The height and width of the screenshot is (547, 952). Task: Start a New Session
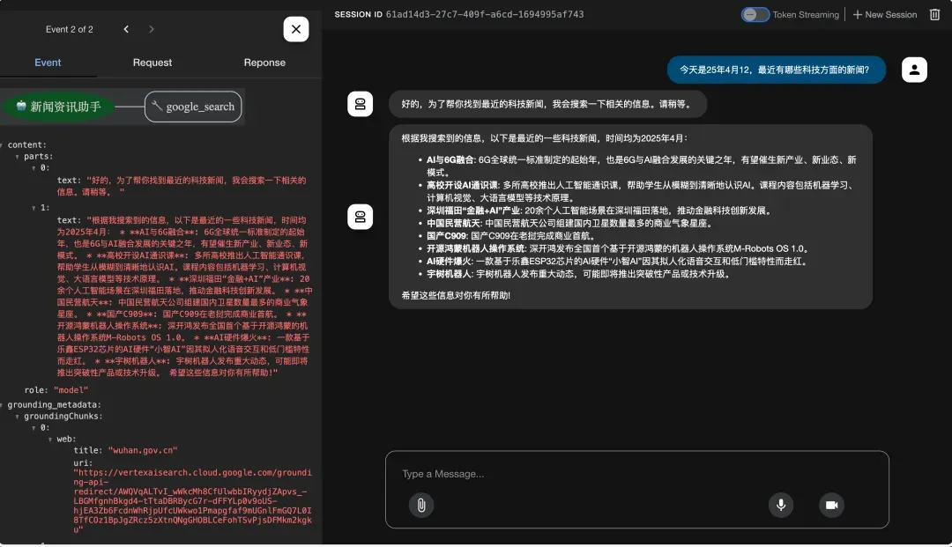click(x=885, y=15)
